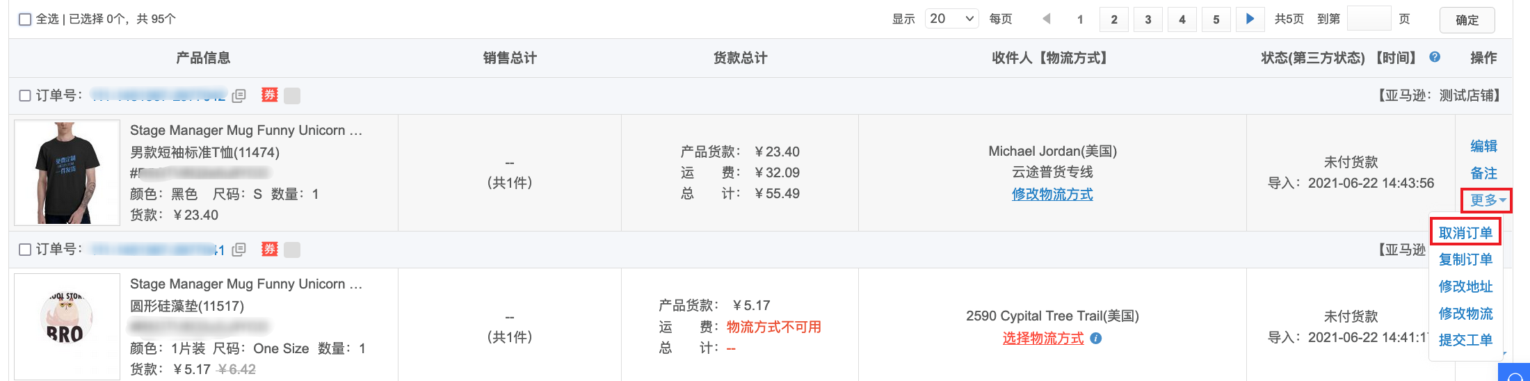Open the black T-shirt product thumbnail
The height and width of the screenshot is (381, 1530).
pos(67,172)
